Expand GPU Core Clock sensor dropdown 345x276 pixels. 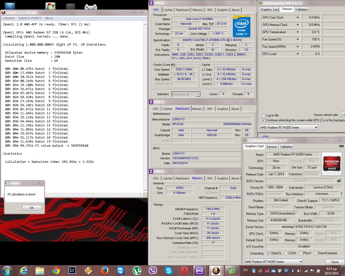[x=298, y=18]
